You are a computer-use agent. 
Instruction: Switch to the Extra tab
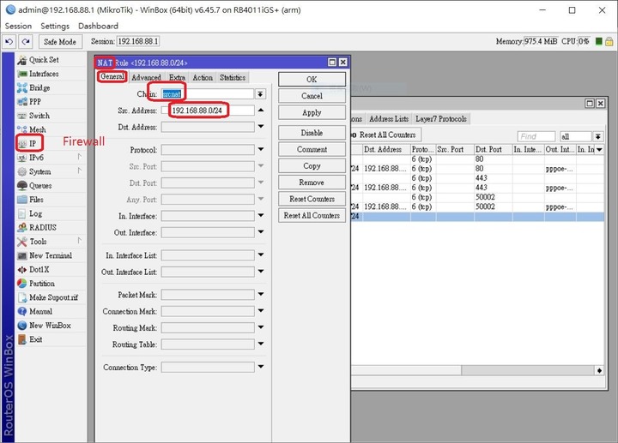pyautogui.click(x=177, y=77)
